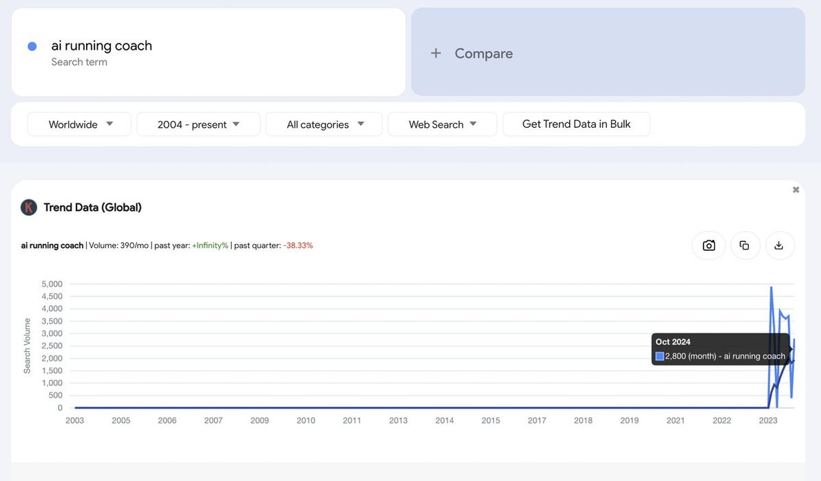Screen dimensions: 821x481
Task: Open the All categories dropdown
Action: coord(324,124)
